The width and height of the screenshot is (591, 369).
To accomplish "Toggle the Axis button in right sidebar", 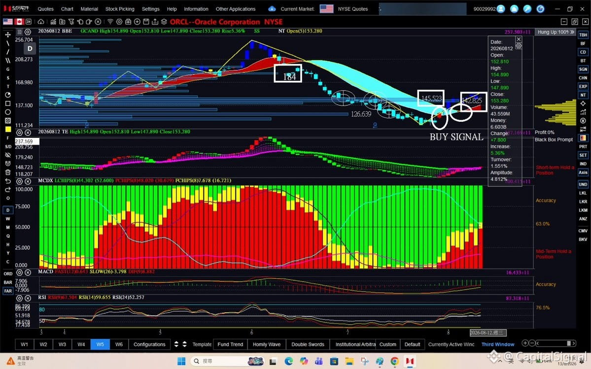I will (583, 172).
